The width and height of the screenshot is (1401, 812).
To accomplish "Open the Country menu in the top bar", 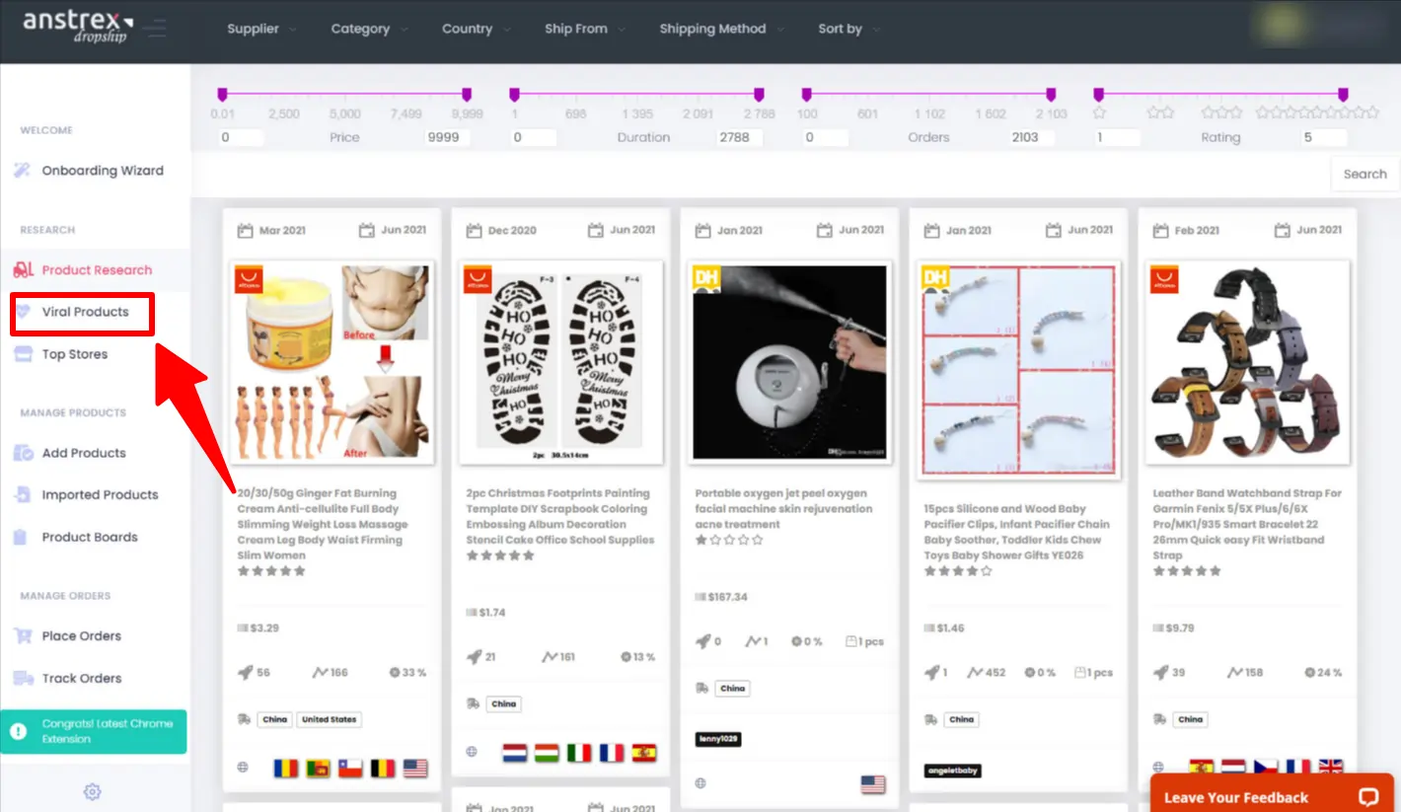I will pos(476,29).
